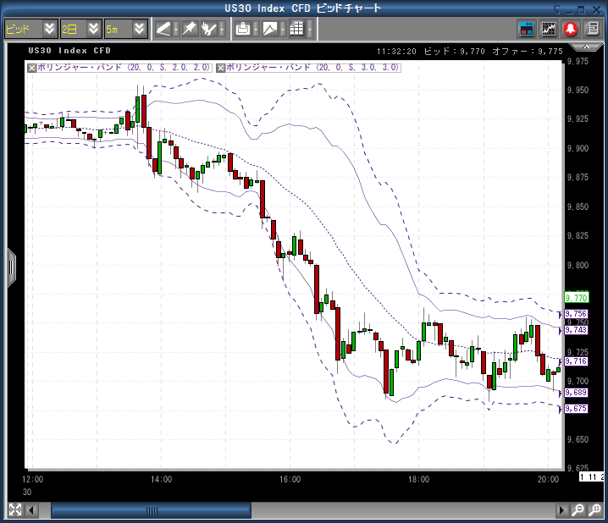
Task: Open the print chart icon
Action: 243,29
